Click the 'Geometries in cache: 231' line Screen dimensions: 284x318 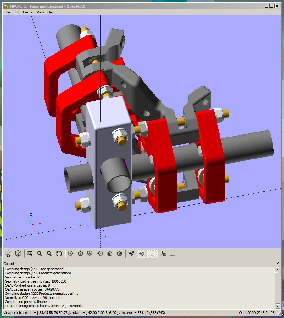(24, 277)
